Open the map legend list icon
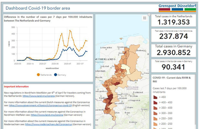Image resolution: width=199 pixels, height=129 pixels. [145, 18]
